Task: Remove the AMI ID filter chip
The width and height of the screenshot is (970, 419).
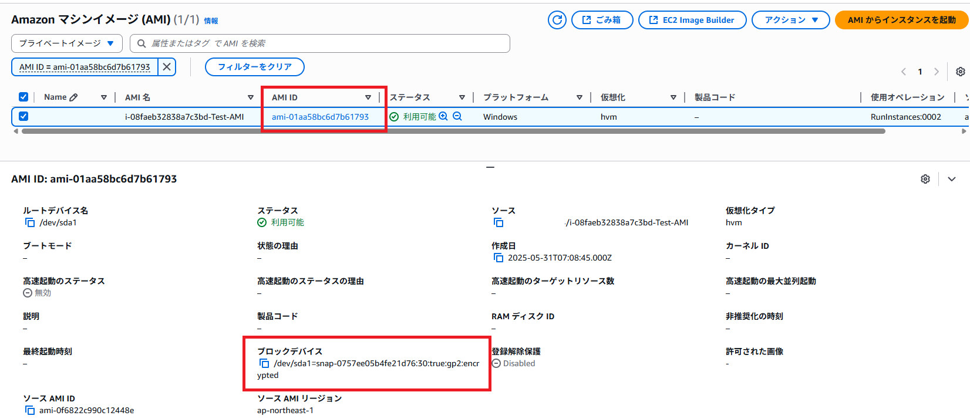Action: pyautogui.click(x=167, y=67)
